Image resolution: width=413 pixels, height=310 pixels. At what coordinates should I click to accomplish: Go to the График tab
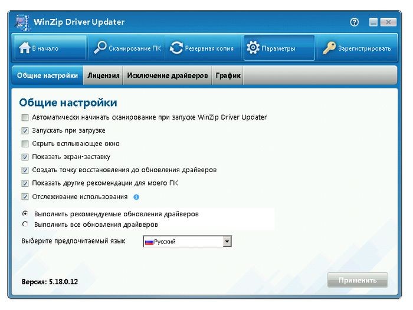(x=227, y=75)
